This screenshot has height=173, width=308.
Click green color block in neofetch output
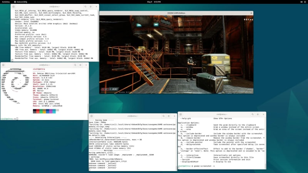pyautogui.click(x=41, y=111)
